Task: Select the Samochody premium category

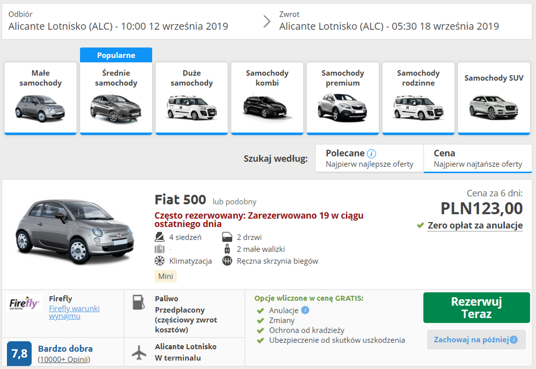Action: pos(343,99)
